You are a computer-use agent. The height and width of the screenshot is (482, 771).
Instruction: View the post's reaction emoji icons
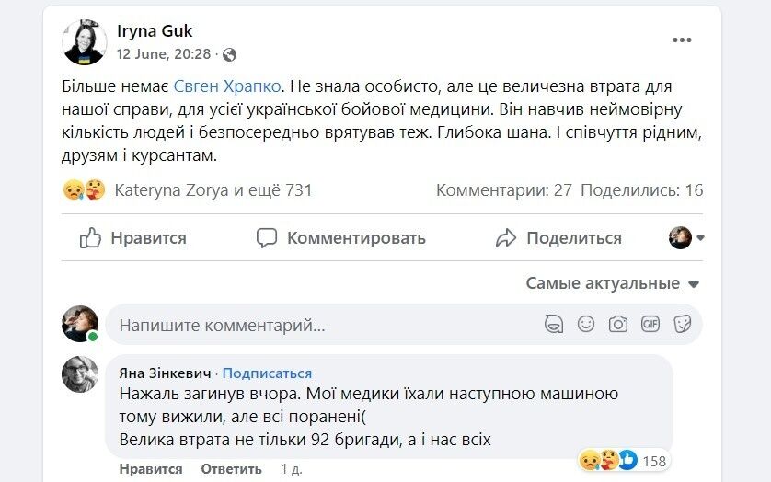pyautogui.click(x=85, y=190)
